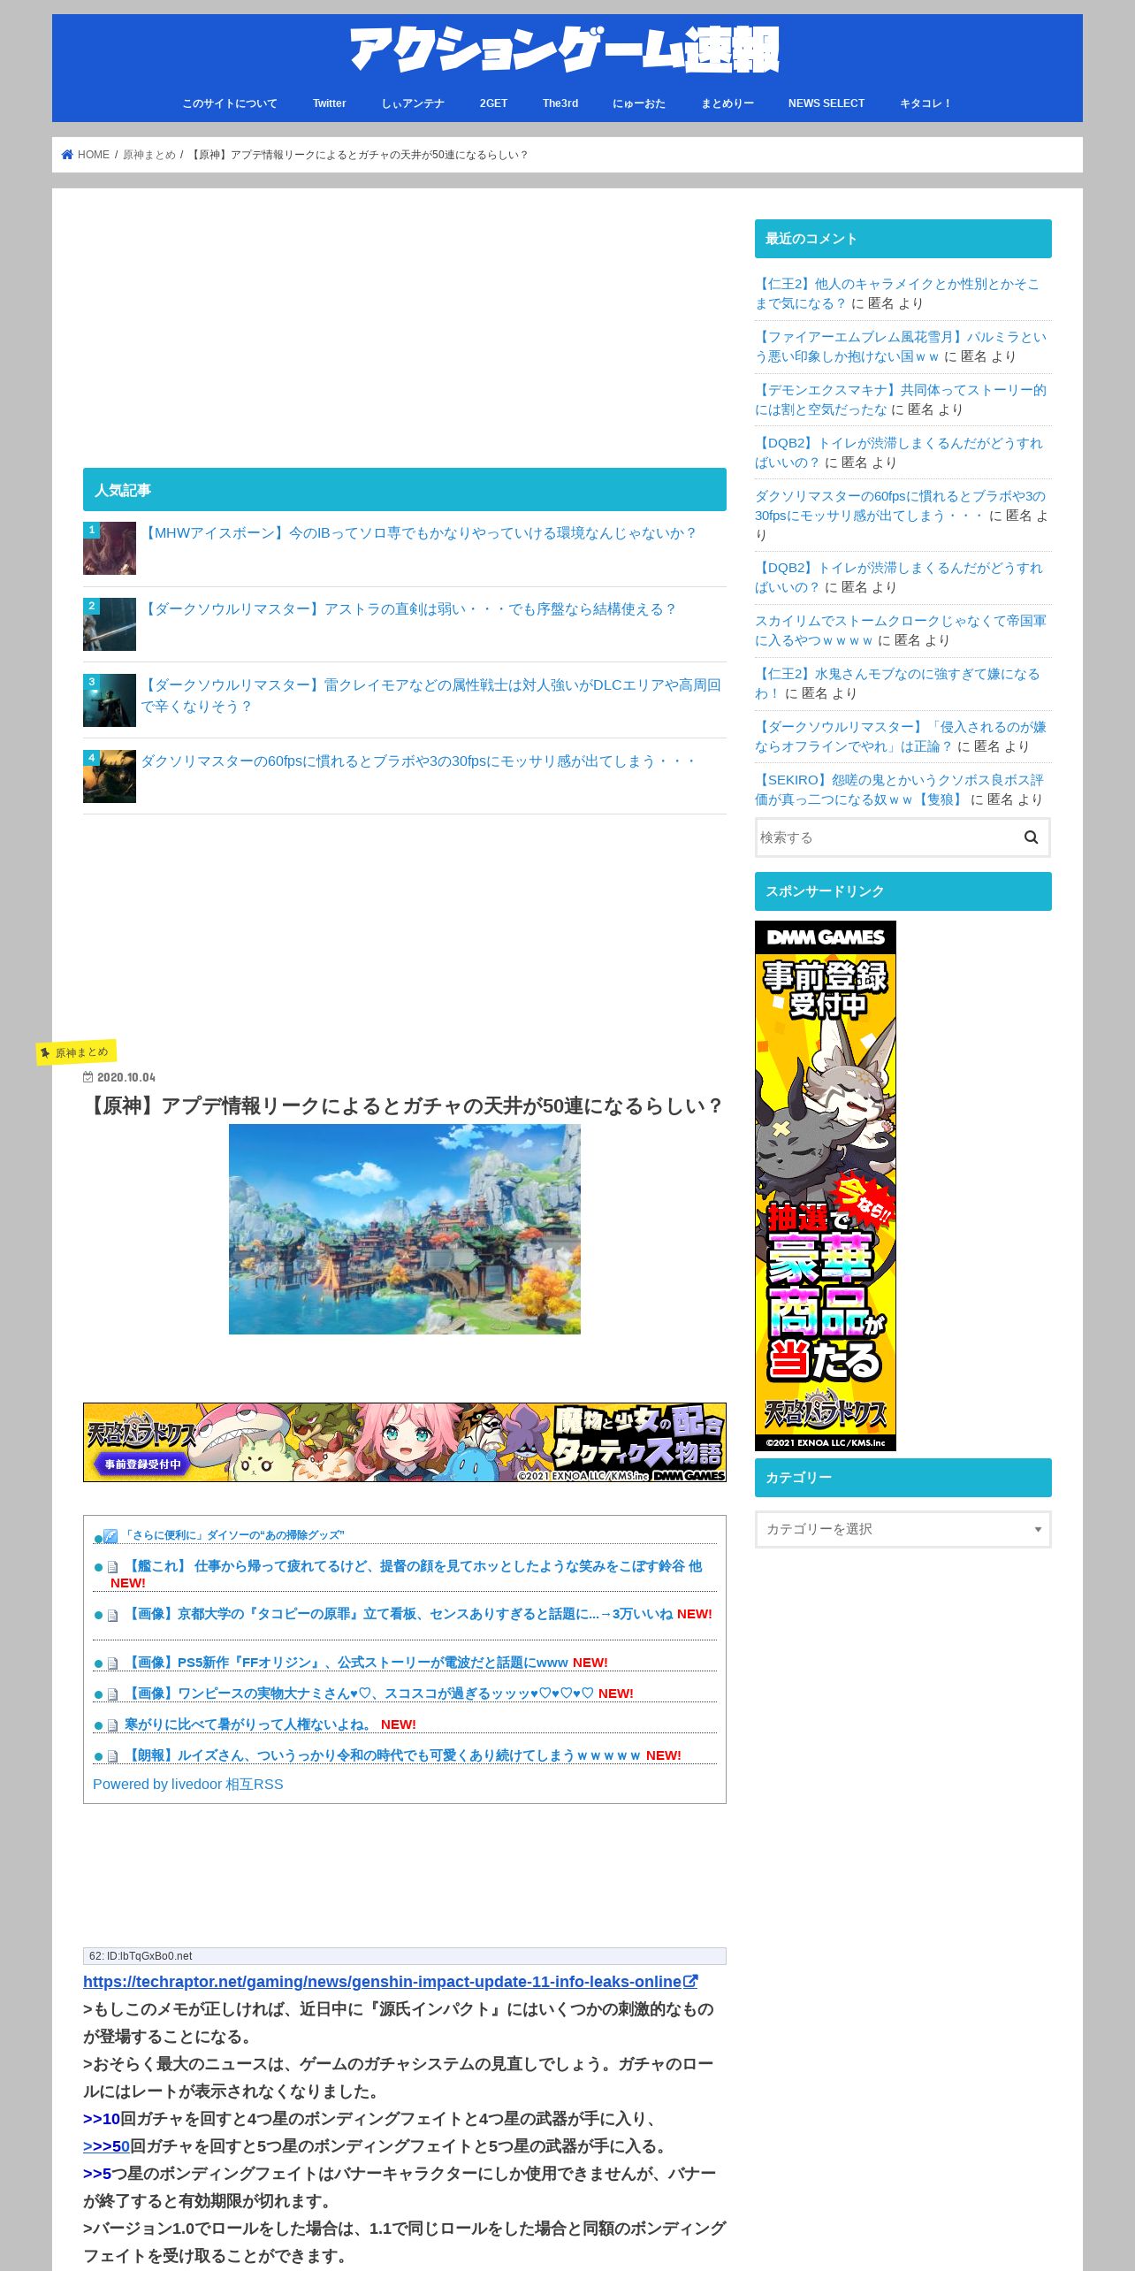Open 朗報 ルイズさん RSS link
Image resolution: width=1135 pixels, height=2271 pixels.
(384, 1755)
